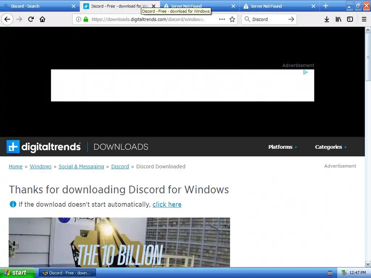Open the Windows Start menu
This screenshot has width=371, height=278.
click(x=17, y=273)
